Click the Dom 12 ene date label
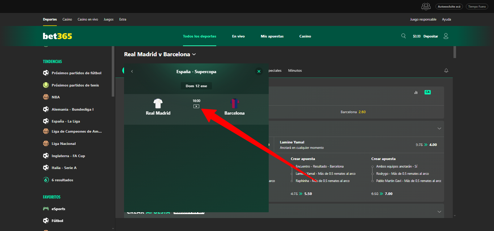 click(196, 86)
